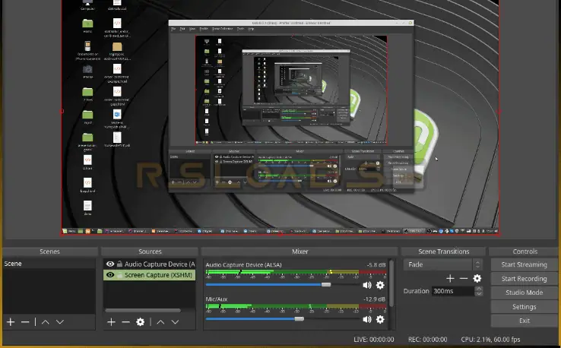
Task: Click the Scene Transitions panel header
Action: click(444, 252)
